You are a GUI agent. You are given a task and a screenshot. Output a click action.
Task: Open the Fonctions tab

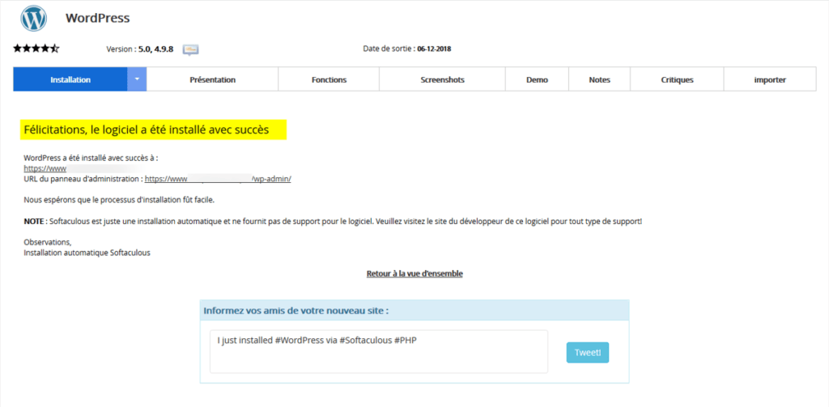pyautogui.click(x=329, y=80)
